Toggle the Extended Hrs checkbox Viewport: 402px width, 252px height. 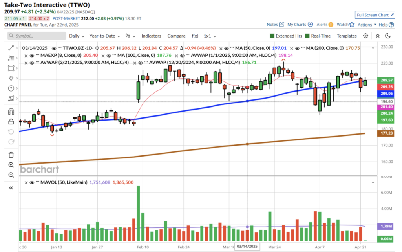[x=272, y=36]
